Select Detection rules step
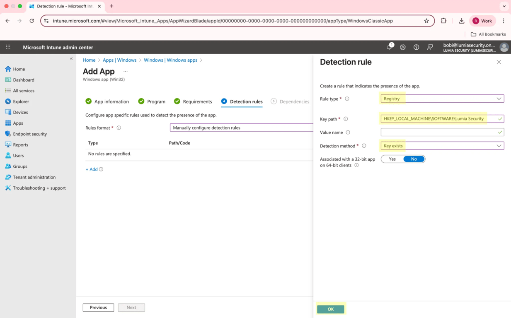The height and width of the screenshot is (318, 511). [242, 101]
